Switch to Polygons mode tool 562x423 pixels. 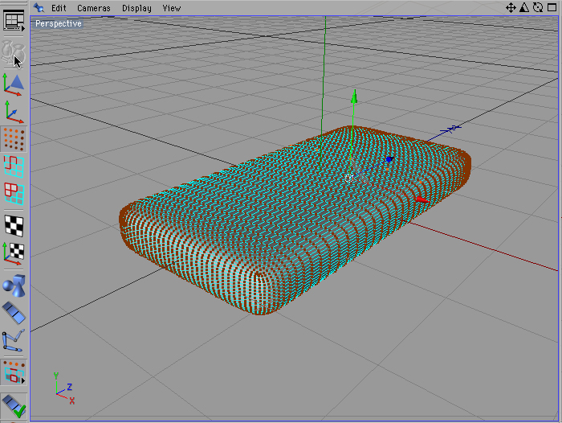click(14, 194)
